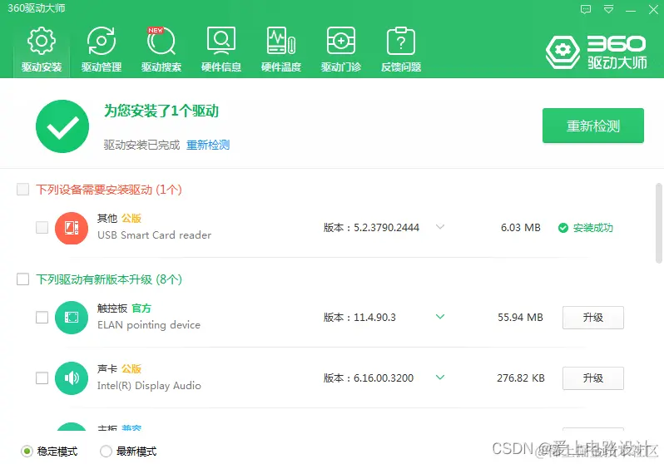Tick the Intel(R) Display Audio checkbox

click(x=42, y=378)
